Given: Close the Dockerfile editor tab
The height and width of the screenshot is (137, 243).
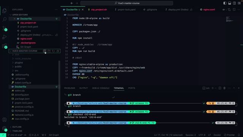Looking at the screenshot, I should tap(83, 10).
